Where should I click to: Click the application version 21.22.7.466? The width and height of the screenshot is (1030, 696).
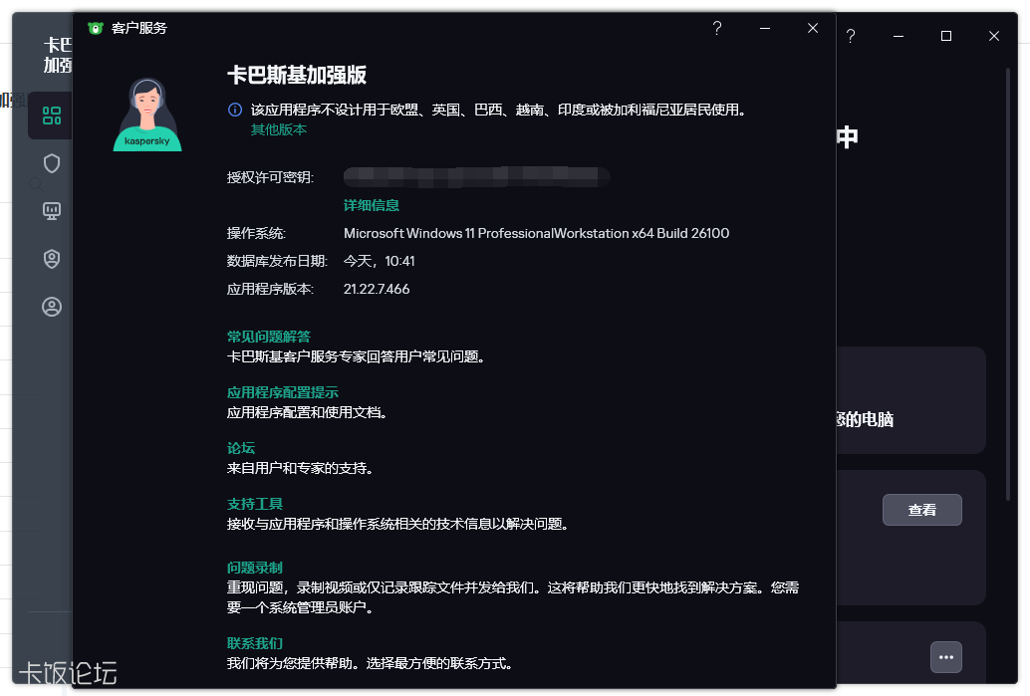377,289
